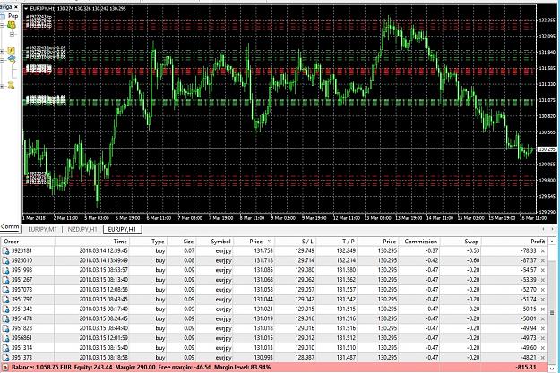Sort trades by the Time column
This screenshot has width=560, height=373.
click(x=92, y=242)
